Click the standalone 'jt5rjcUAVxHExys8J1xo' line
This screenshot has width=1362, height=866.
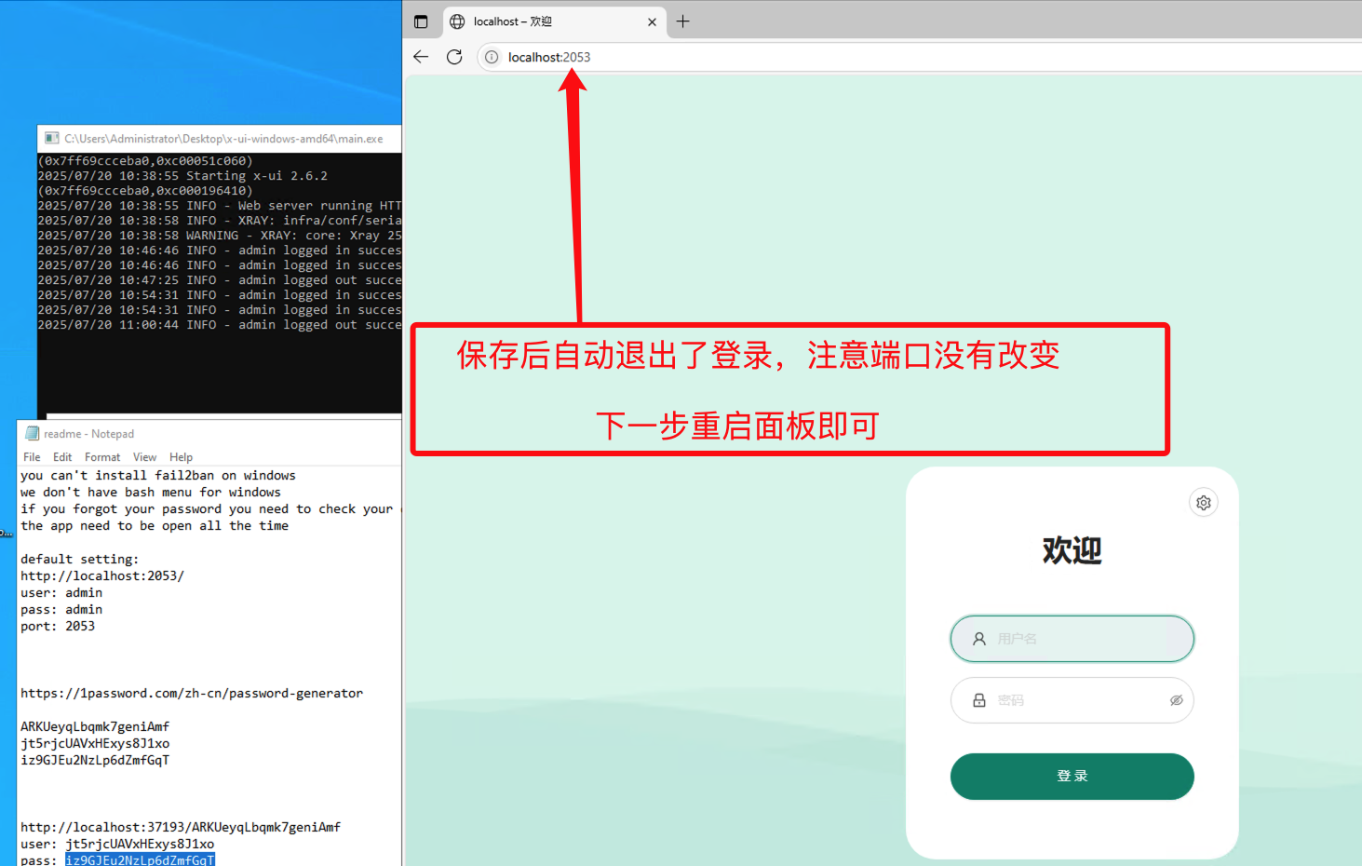[x=95, y=743]
